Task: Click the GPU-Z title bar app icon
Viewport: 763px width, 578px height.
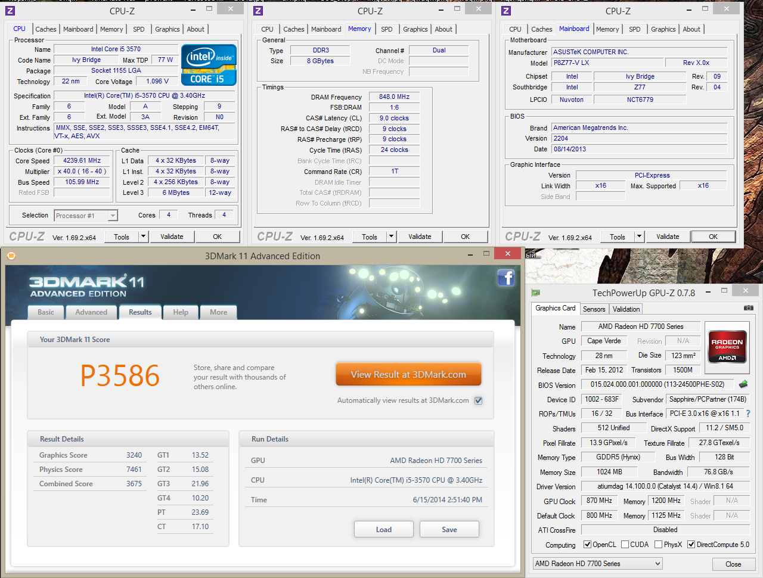Action: 536,293
